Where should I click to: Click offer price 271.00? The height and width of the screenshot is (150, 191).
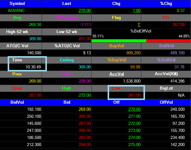(135, 116)
